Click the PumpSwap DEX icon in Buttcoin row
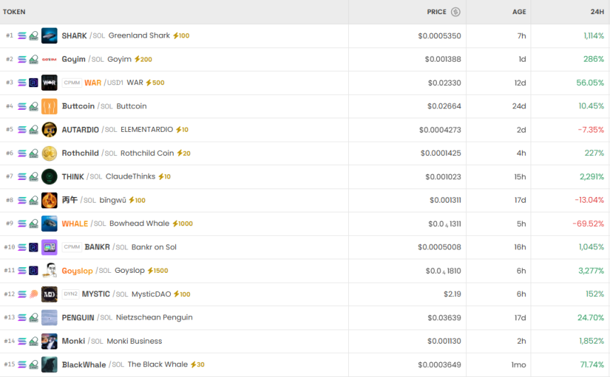610x377 pixels. tap(33, 106)
